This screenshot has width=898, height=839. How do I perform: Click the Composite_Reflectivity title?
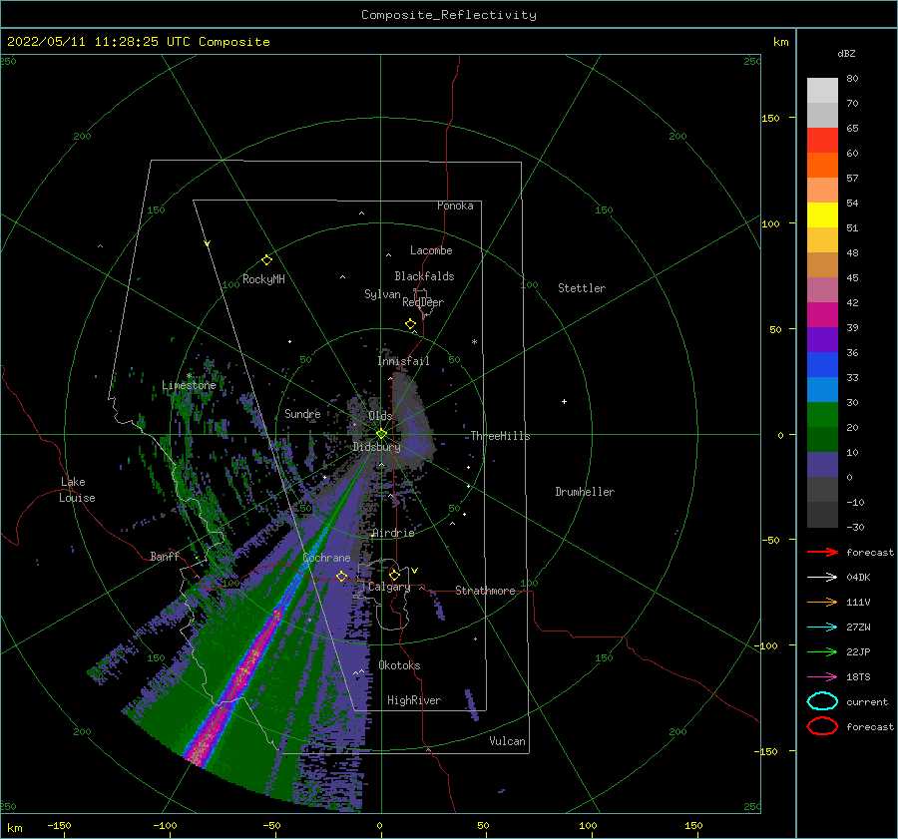[x=449, y=15]
